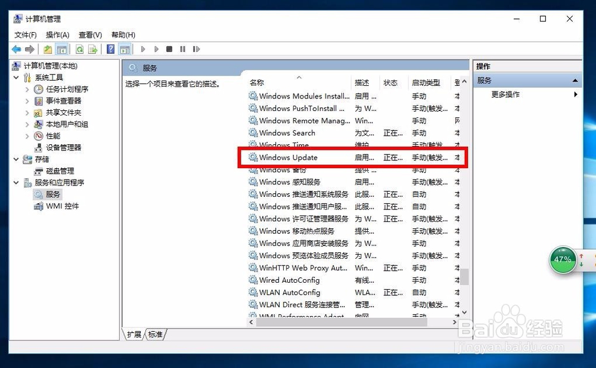Select the 计算机管理(本地) root node
596x368 pixels.
pos(51,66)
